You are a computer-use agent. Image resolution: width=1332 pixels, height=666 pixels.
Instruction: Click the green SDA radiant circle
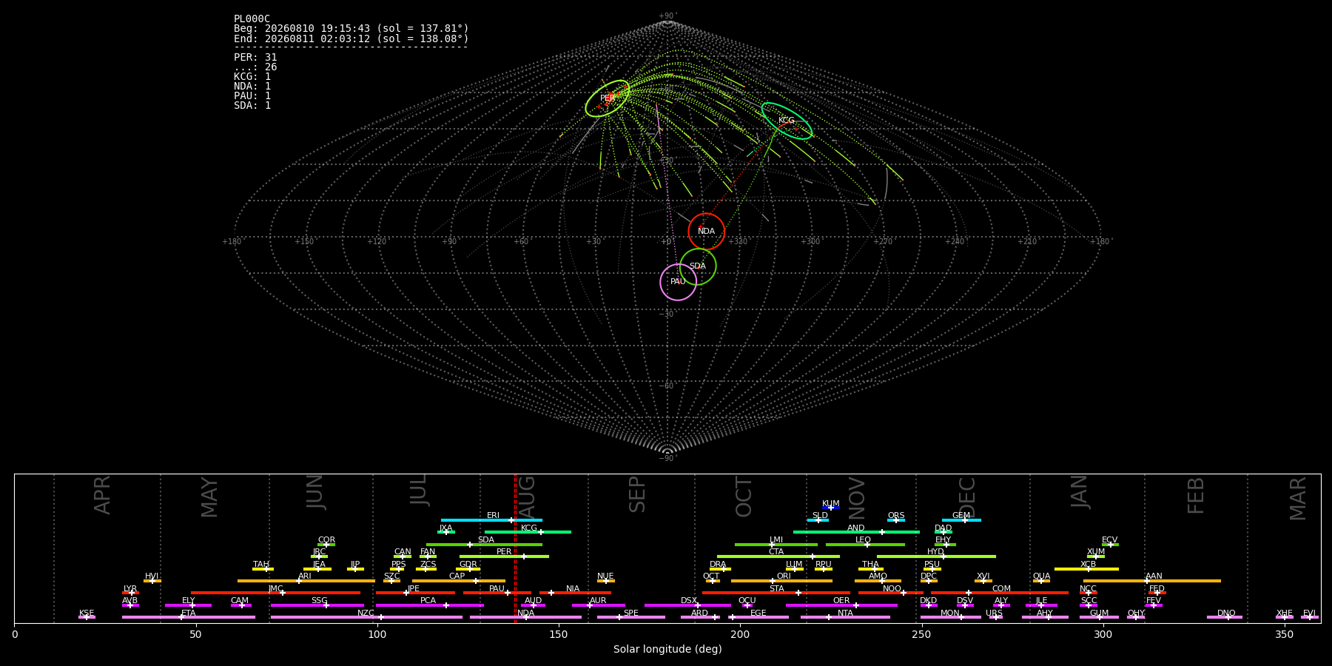(698, 266)
